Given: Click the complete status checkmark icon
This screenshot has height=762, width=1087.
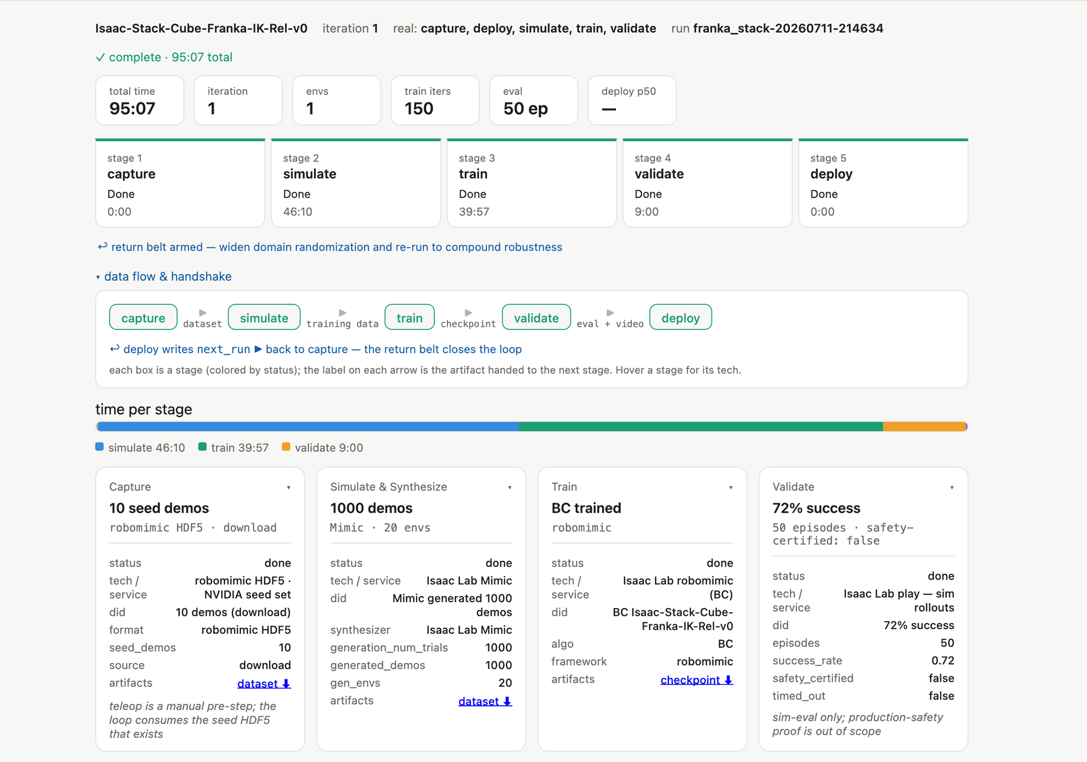Looking at the screenshot, I should pos(100,57).
